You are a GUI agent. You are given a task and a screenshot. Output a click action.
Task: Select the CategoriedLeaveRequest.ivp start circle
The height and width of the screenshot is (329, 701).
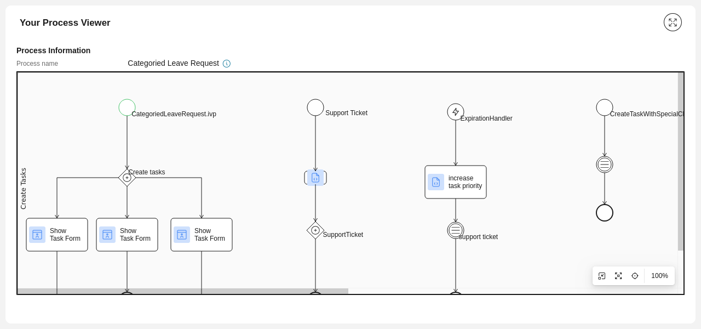[x=127, y=107]
